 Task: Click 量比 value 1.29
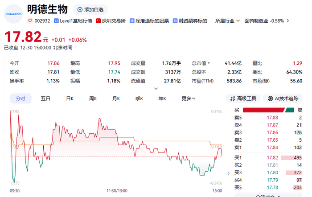pyautogui.click(x=297, y=63)
